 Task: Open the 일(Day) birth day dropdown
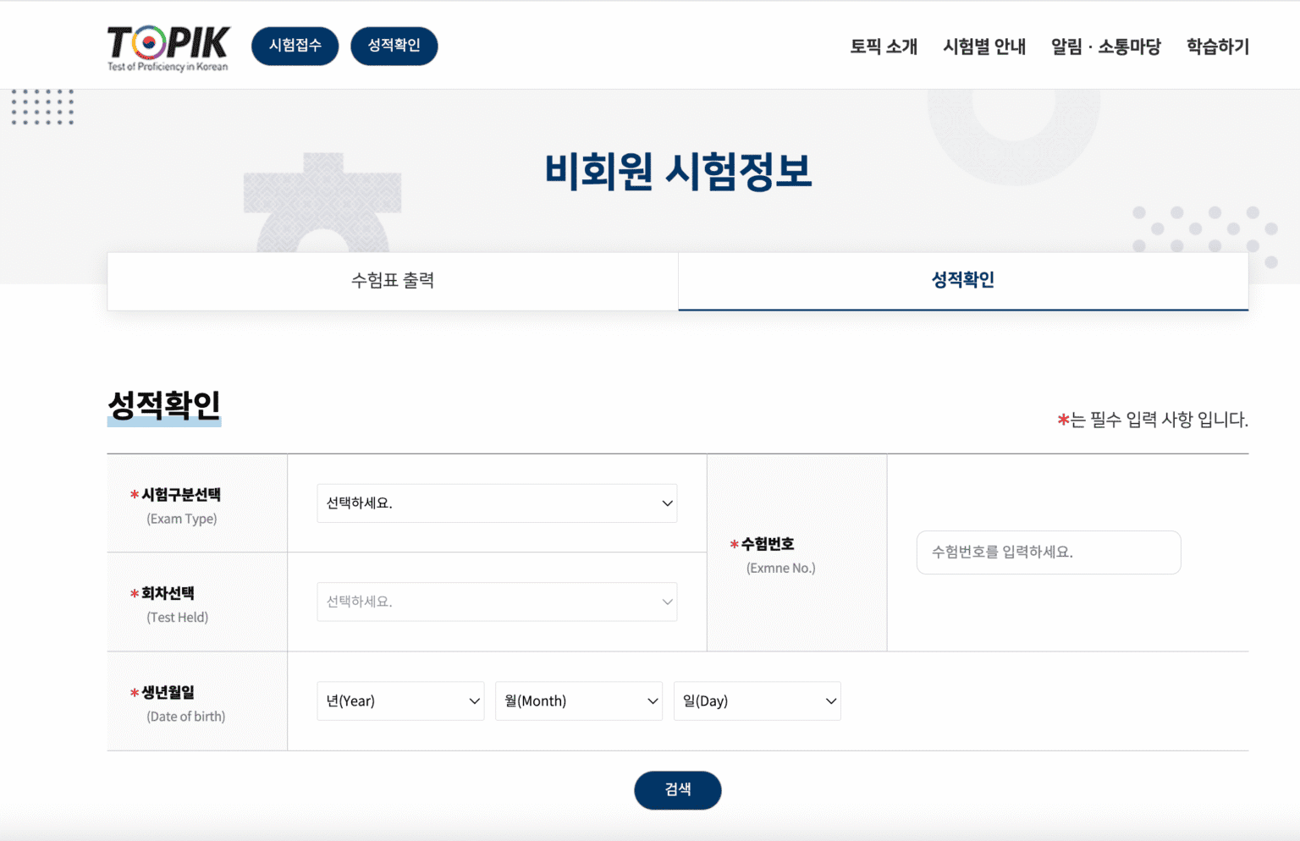coord(757,701)
